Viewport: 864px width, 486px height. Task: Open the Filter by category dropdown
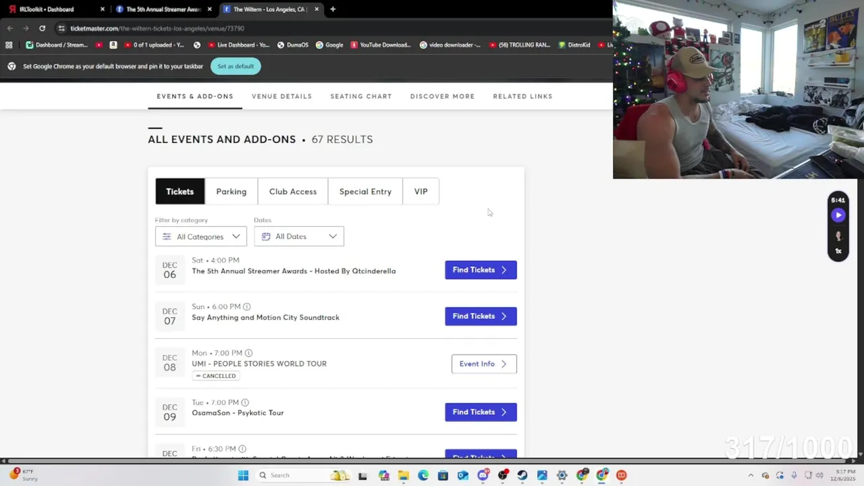(201, 236)
